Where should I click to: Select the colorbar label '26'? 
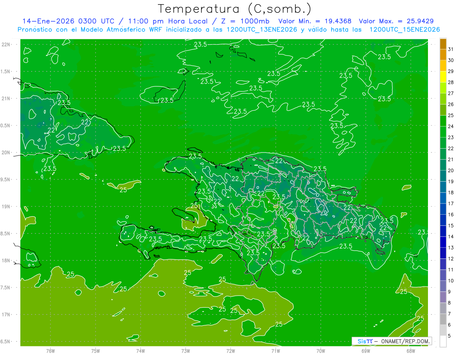451,104
